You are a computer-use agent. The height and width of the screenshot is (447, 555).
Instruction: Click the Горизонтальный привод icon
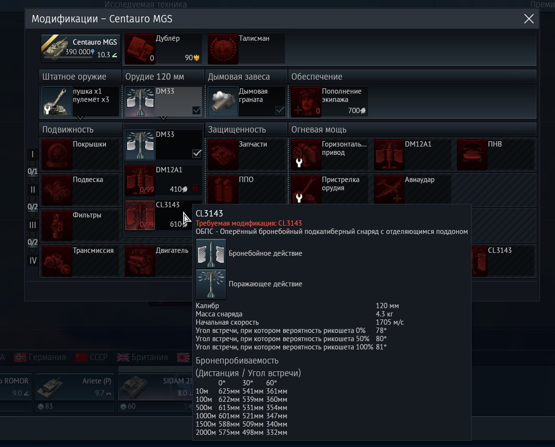tap(306, 155)
